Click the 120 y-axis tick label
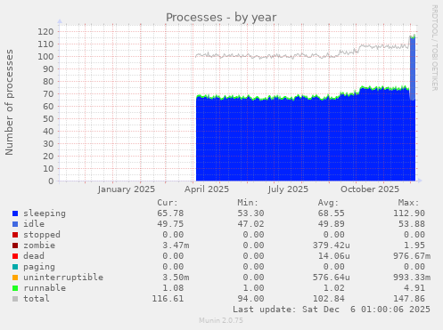443x330 pixels. (x=45, y=32)
